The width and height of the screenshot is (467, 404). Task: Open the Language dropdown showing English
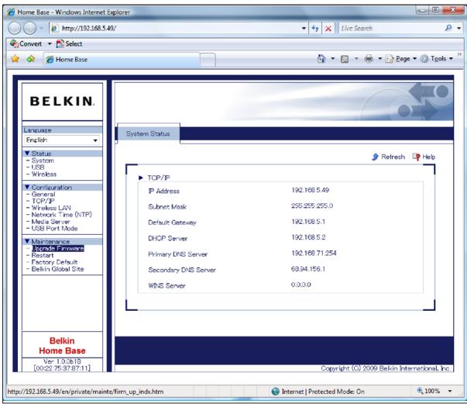62,140
